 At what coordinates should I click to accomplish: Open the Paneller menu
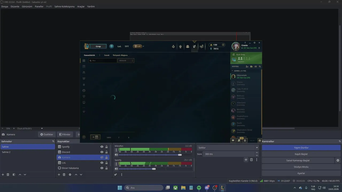tap(39, 6)
